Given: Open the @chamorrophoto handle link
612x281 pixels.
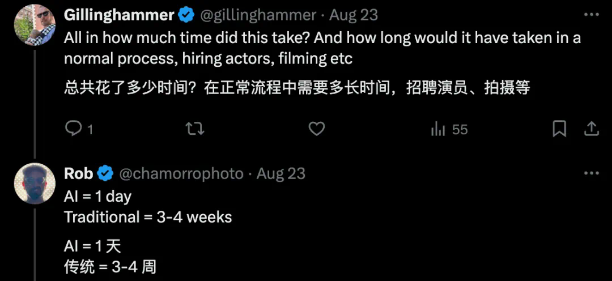Looking at the screenshot, I should pos(180,173).
